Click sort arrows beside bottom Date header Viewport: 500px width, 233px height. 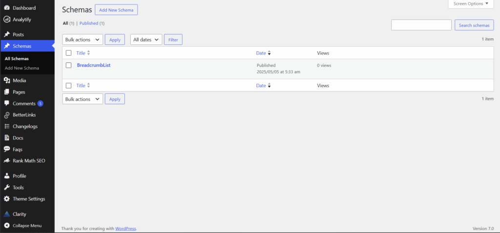click(269, 86)
